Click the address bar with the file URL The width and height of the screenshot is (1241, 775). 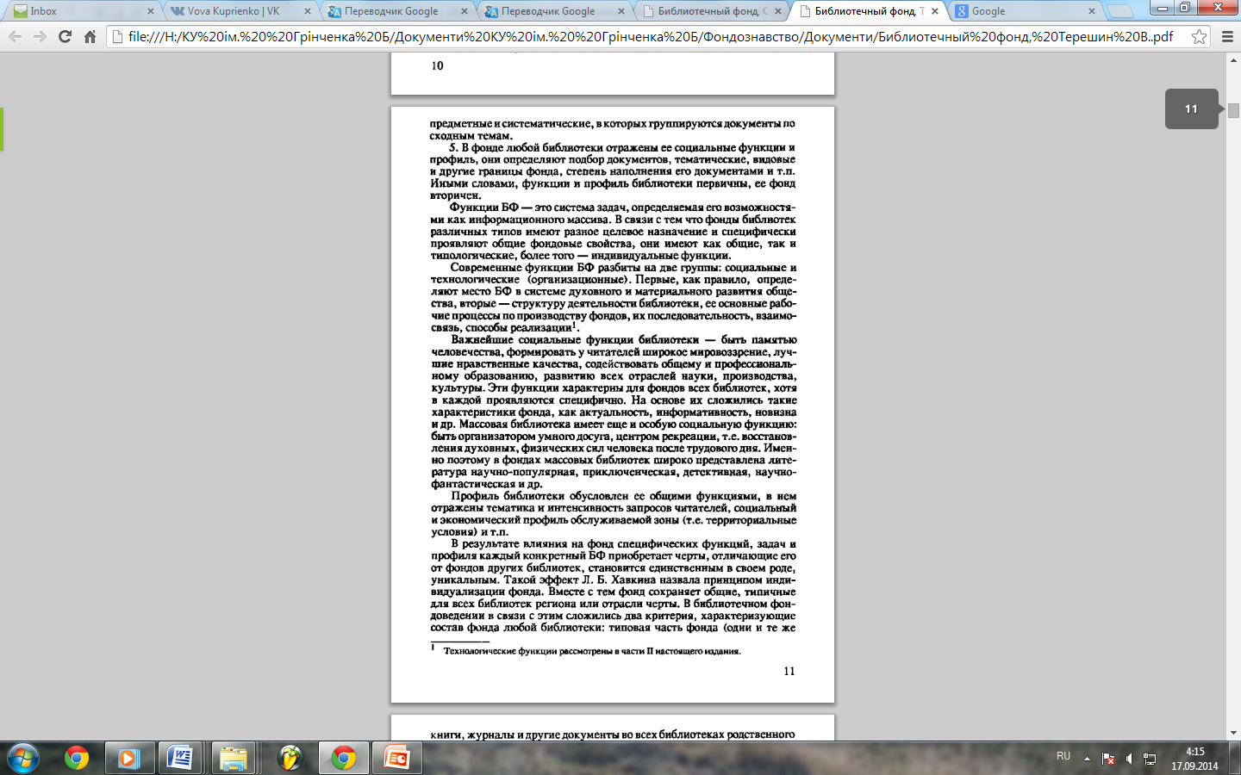pos(651,36)
